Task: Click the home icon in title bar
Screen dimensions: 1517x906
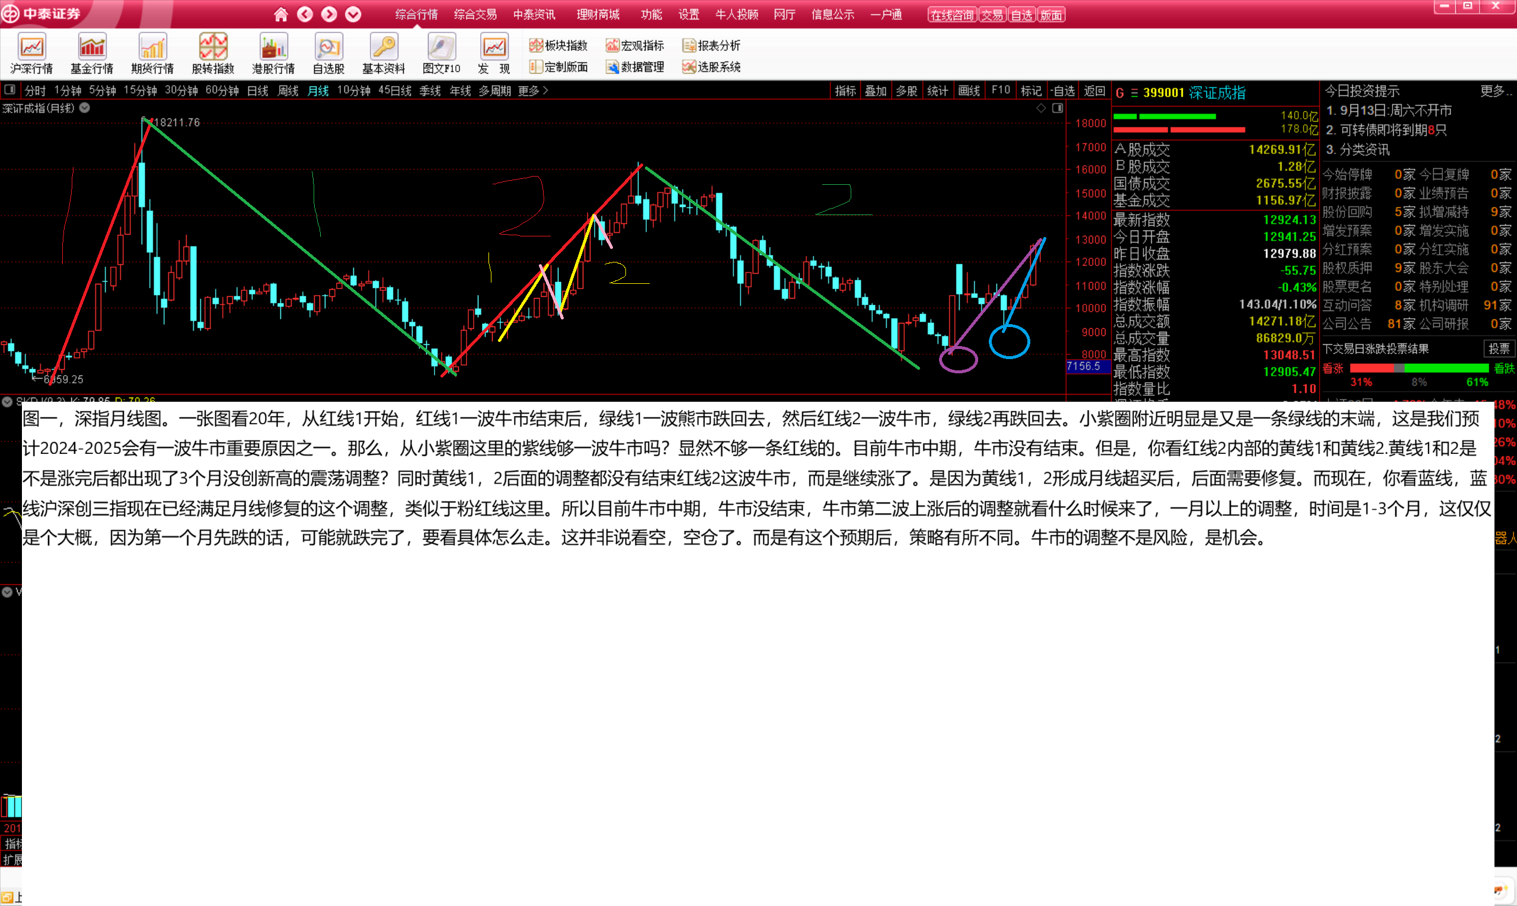Action: (281, 15)
